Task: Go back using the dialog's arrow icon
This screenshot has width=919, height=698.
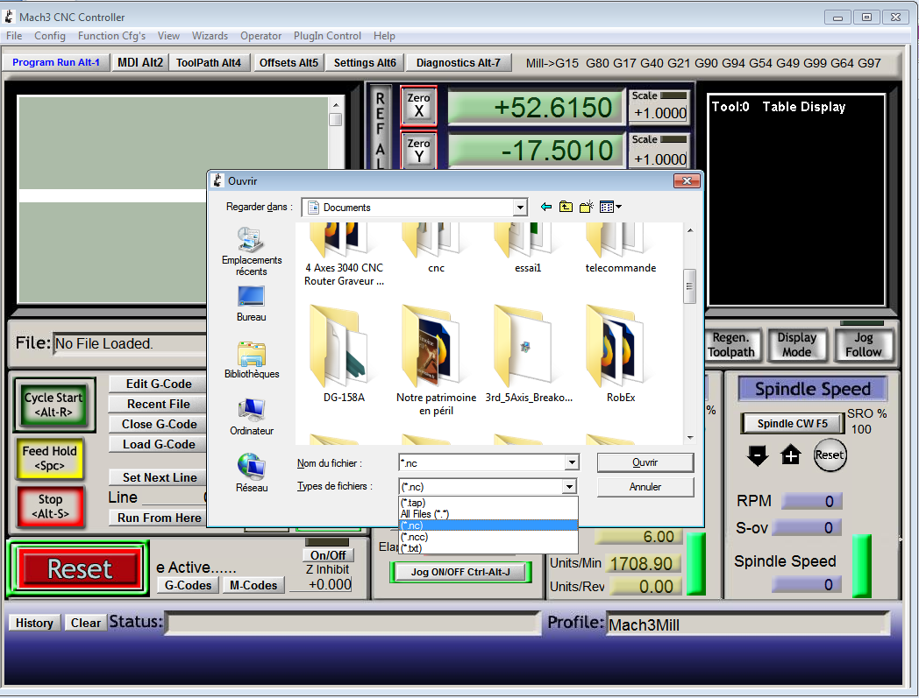Action: (545, 207)
